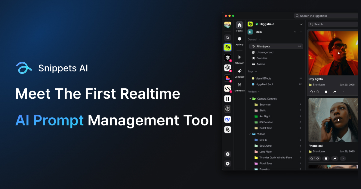The image size is (361, 189).
Task: Share the Phone call snippet
Action: point(335,158)
